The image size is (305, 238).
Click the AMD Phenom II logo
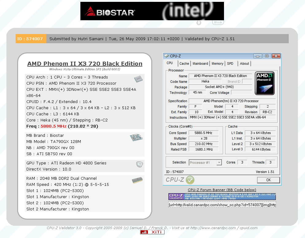point(264,83)
